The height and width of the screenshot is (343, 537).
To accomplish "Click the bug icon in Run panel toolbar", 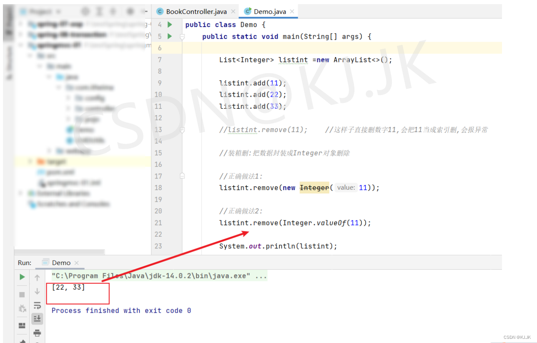I will tap(22, 309).
